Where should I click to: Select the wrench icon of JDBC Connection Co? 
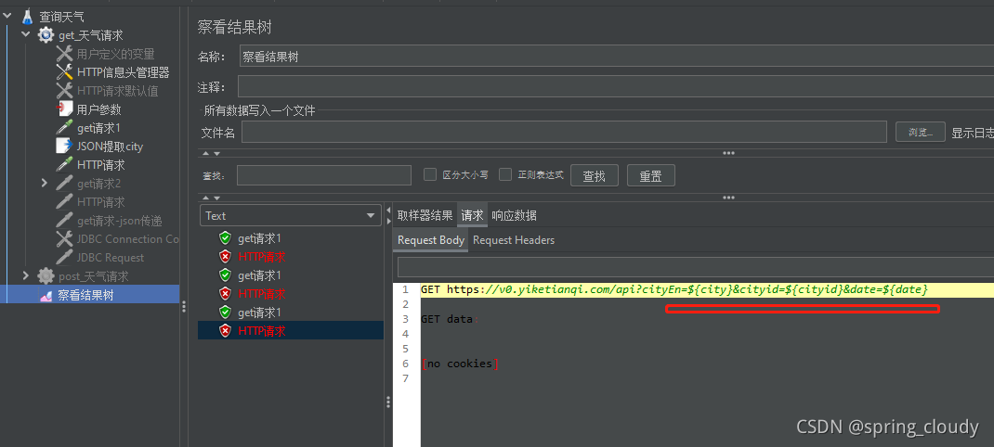coord(65,238)
